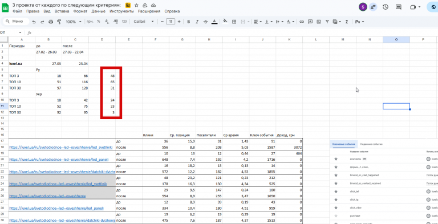The height and width of the screenshot is (224, 438).
Task: Open the led_svetilniki ru link in row 18
Action: (x=60, y=147)
